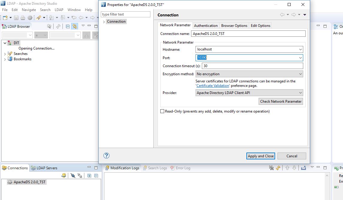The height and width of the screenshot is (200, 343).
Task: Expand the Searches tree node
Action: (x=5, y=54)
